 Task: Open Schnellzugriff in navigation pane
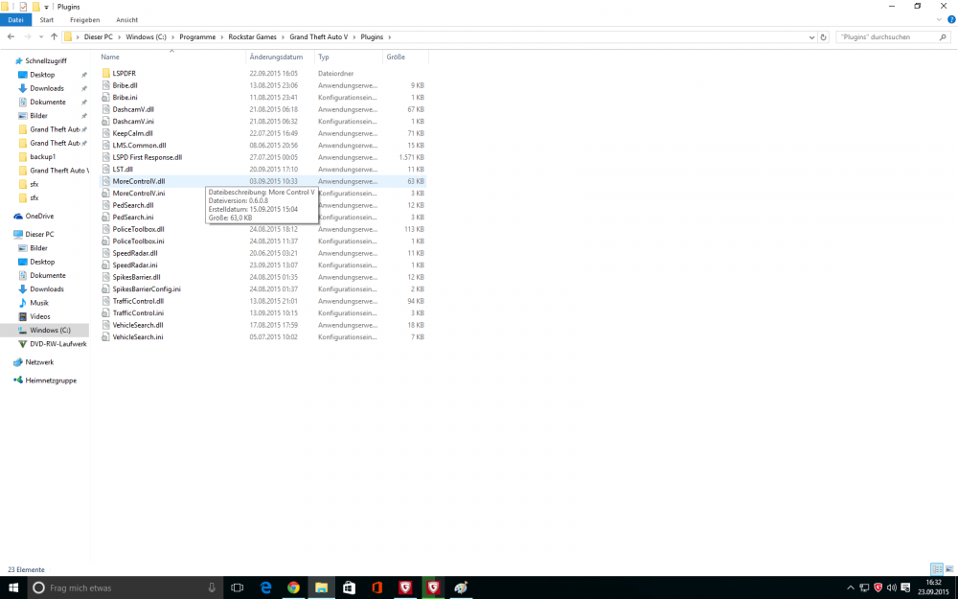click(x=46, y=61)
